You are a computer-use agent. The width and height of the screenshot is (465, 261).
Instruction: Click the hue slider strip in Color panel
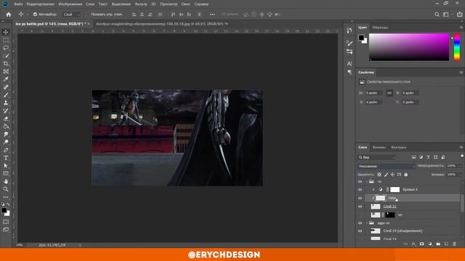click(457, 47)
